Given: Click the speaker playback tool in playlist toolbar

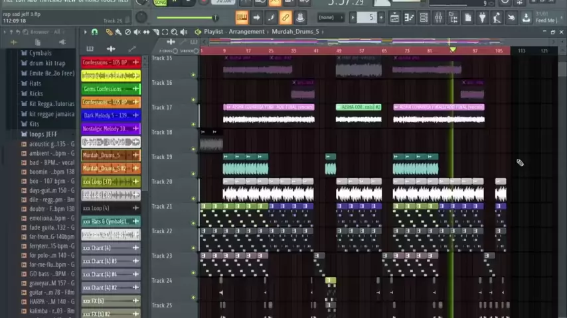Looking at the screenshot, I should tap(184, 32).
